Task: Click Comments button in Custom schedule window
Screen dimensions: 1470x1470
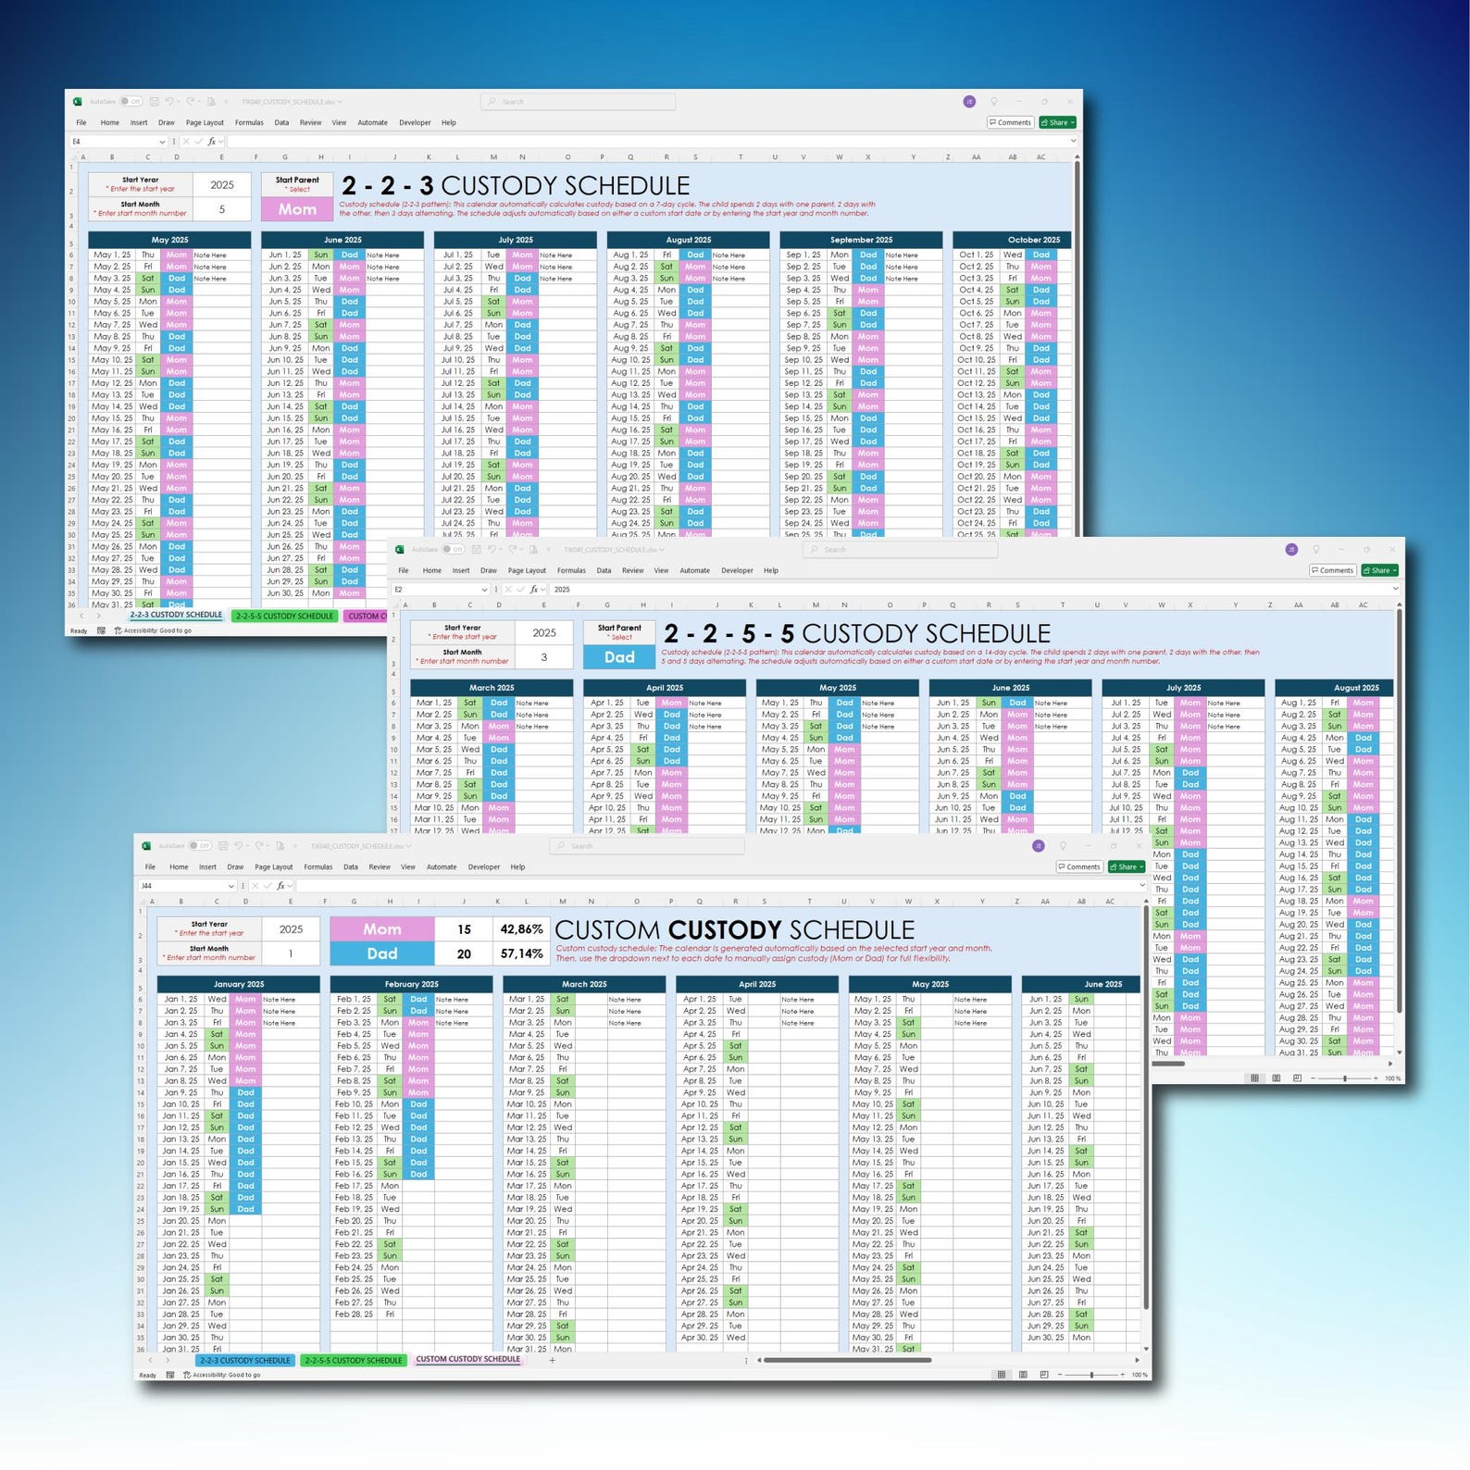Action: pyautogui.click(x=1079, y=867)
